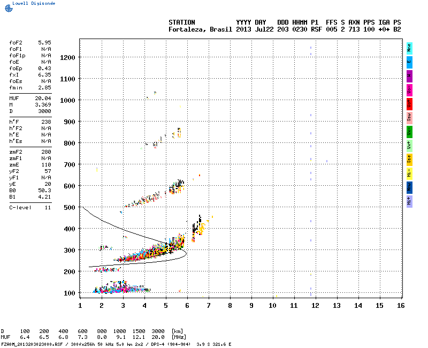Click the foF2 value 5.95
Screen dimensions: 428x348
click(x=44, y=43)
